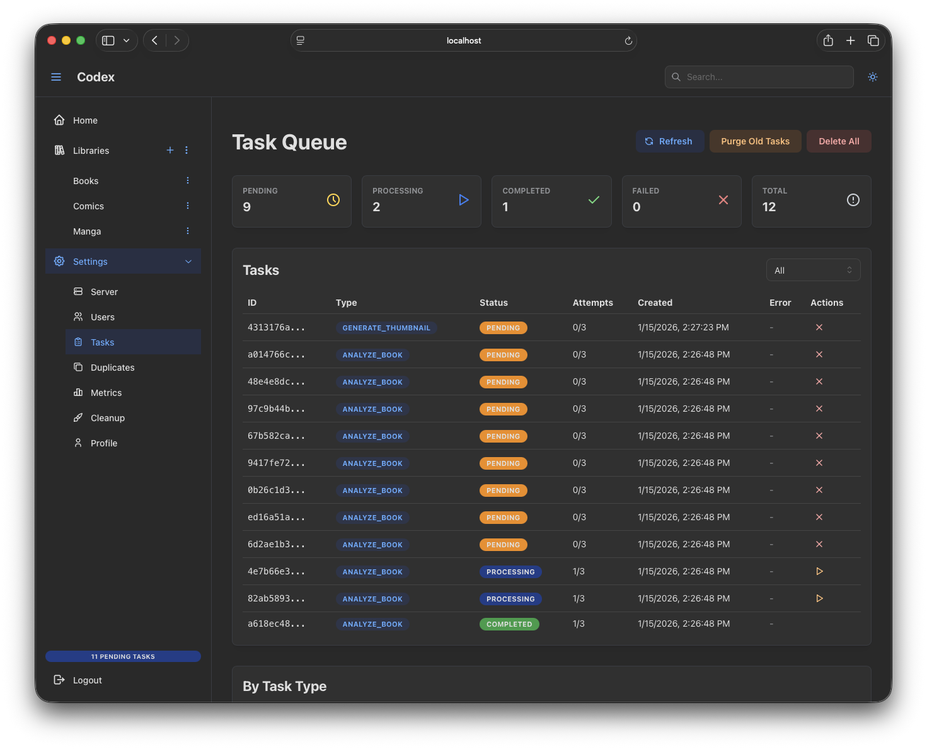This screenshot has width=927, height=749.
Task: Open the Duplicates settings page
Action: click(x=112, y=368)
